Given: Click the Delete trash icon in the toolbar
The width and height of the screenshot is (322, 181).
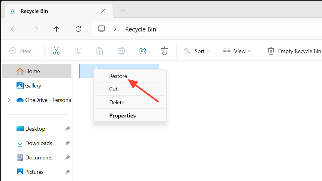Looking at the screenshot, I should coord(164,51).
